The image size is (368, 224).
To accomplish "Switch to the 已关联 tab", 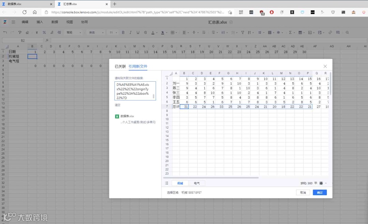I will tap(120, 66).
